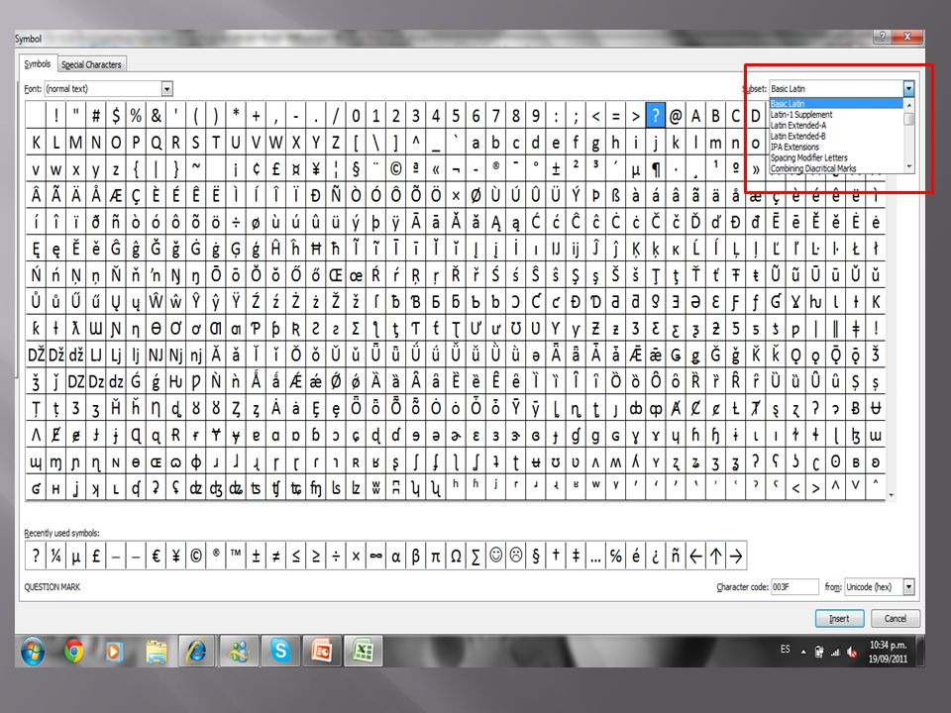The image size is (951, 713).
Task: Click the Character code input field
Action: (x=794, y=587)
